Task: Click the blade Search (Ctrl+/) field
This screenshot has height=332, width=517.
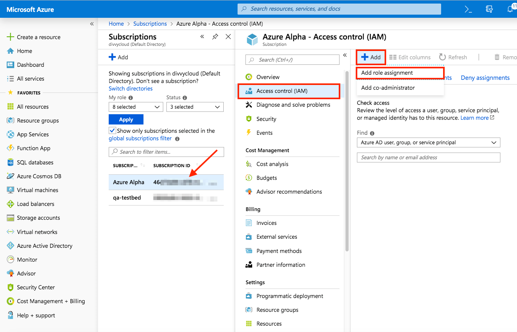Action: [x=292, y=60]
